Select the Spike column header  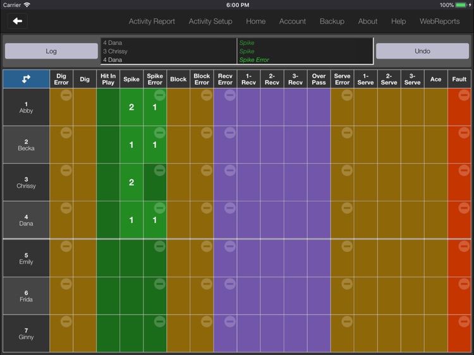tap(131, 79)
